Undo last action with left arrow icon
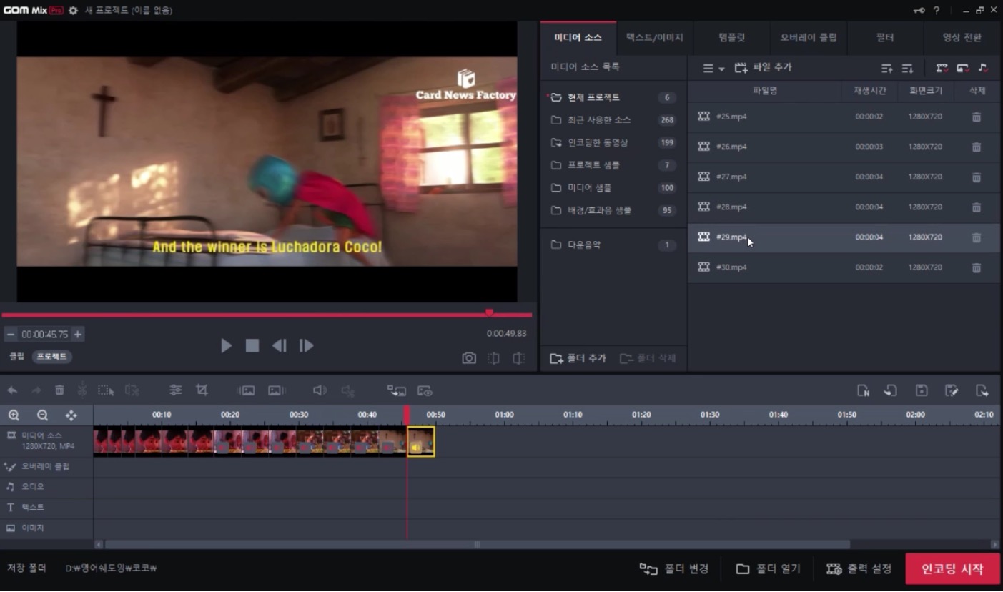 pos(12,390)
